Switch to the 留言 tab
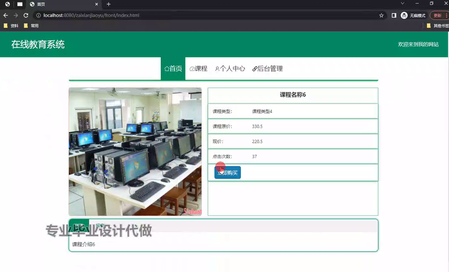Viewport: 449px width, 272px height. (100, 226)
